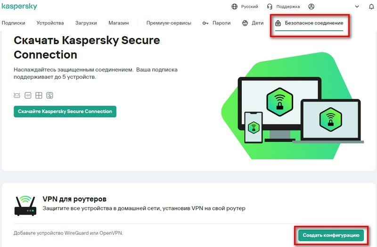This screenshot has width=377, height=247.
Task: Click the Android platform icon
Action: (x=17, y=95)
